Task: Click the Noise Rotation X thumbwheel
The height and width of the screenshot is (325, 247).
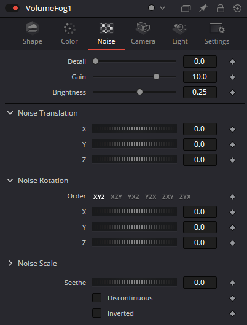Action: [135, 211]
